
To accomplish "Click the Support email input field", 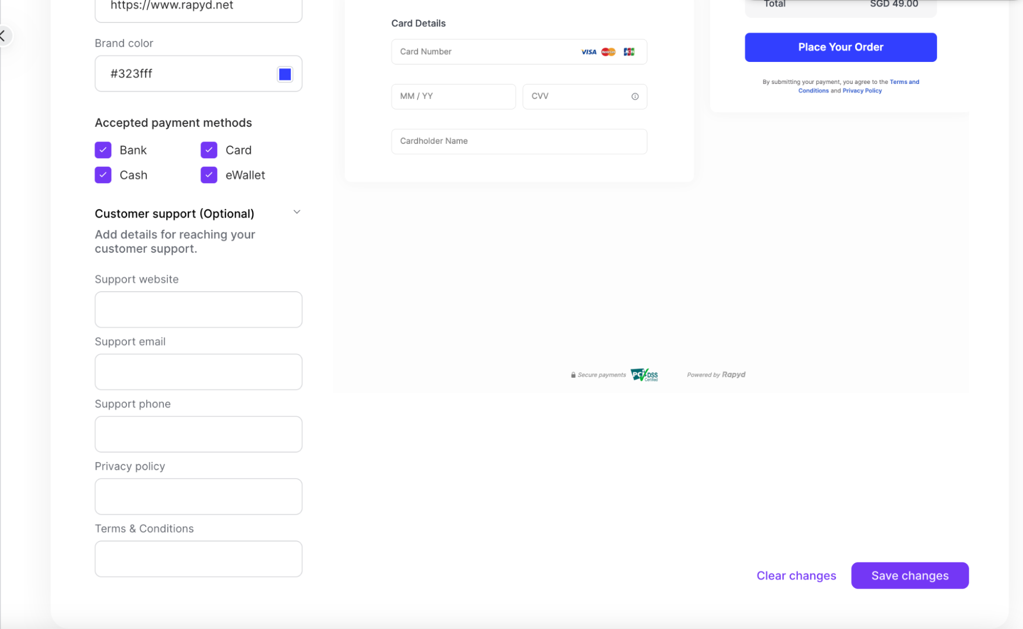I will 198,372.
